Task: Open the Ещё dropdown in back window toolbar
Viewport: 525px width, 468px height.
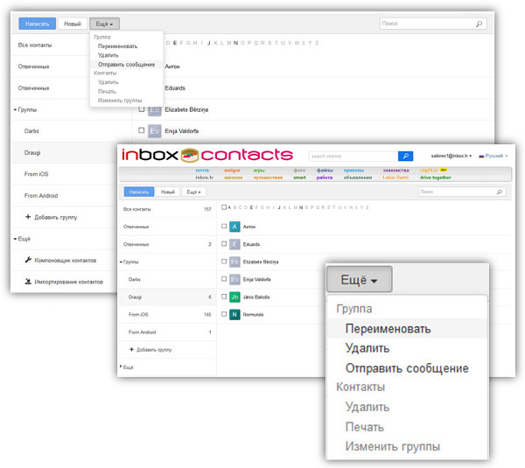Action: click(104, 24)
